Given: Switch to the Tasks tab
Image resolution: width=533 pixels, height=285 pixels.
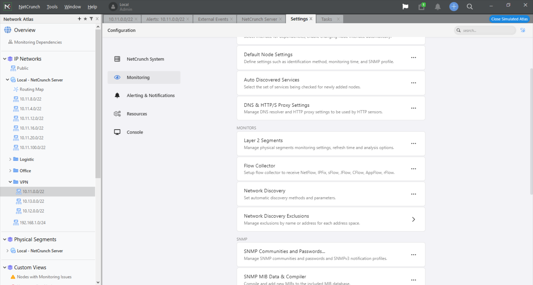Looking at the screenshot, I should (326, 19).
